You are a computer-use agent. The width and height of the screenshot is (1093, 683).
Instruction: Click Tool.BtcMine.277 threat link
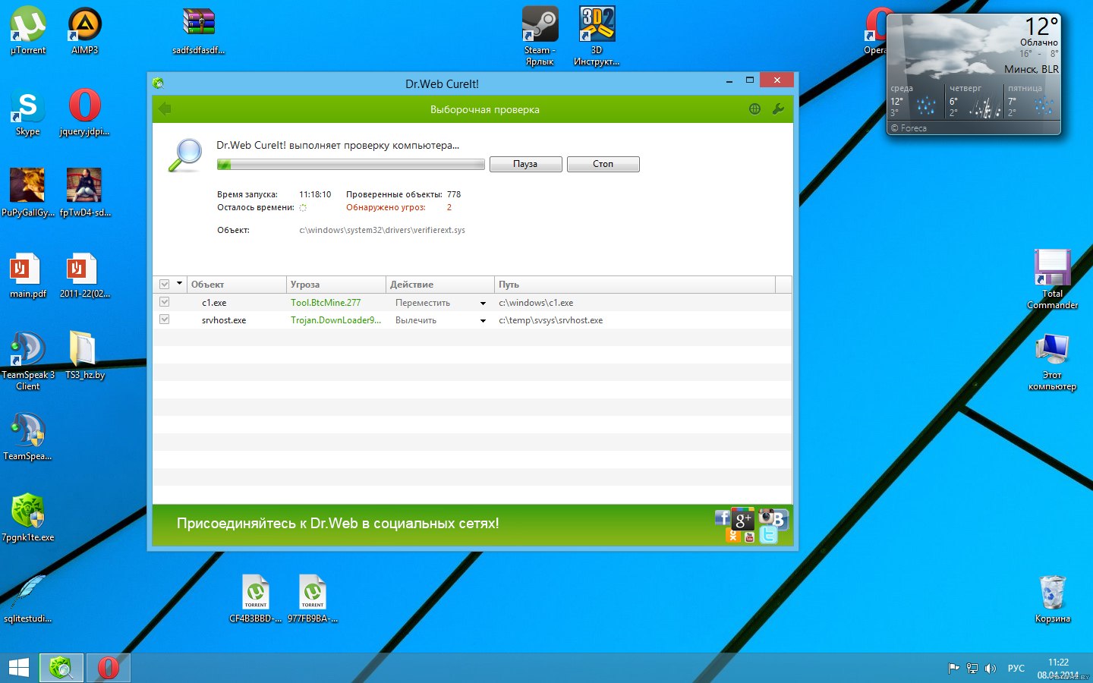[x=326, y=303]
